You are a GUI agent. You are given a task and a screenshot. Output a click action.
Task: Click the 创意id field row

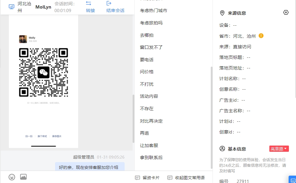230,132
